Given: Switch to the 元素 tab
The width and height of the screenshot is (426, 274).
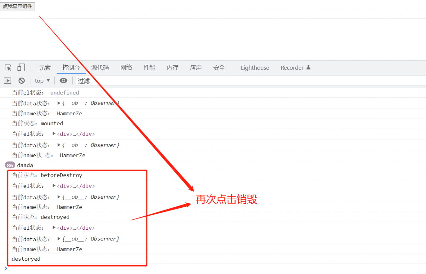Looking at the screenshot, I should click(x=45, y=68).
